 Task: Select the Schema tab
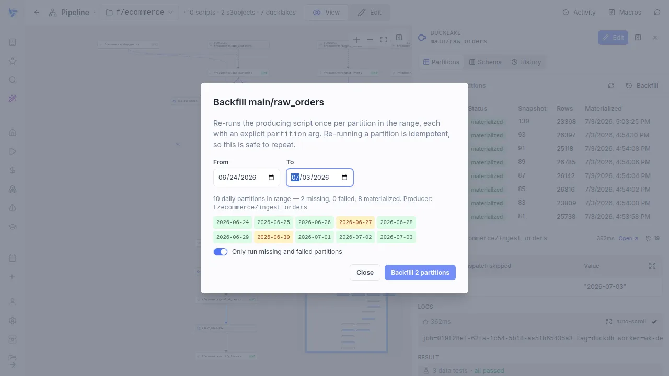485,62
